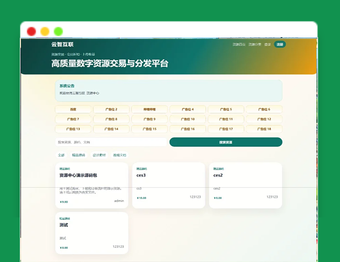
Task: Select the 广告位 9 ad slot
Action: pos(150,119)
